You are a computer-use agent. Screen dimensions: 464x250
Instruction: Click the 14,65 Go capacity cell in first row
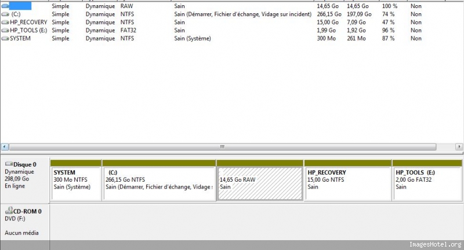tap(328, 6)
